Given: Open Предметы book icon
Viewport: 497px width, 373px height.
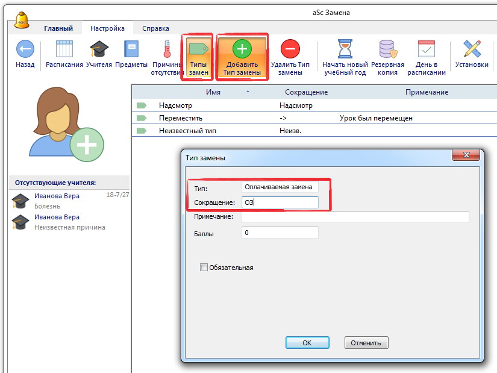Looking at the screenshot, I should pyautogui.click(x=131, y=49).
